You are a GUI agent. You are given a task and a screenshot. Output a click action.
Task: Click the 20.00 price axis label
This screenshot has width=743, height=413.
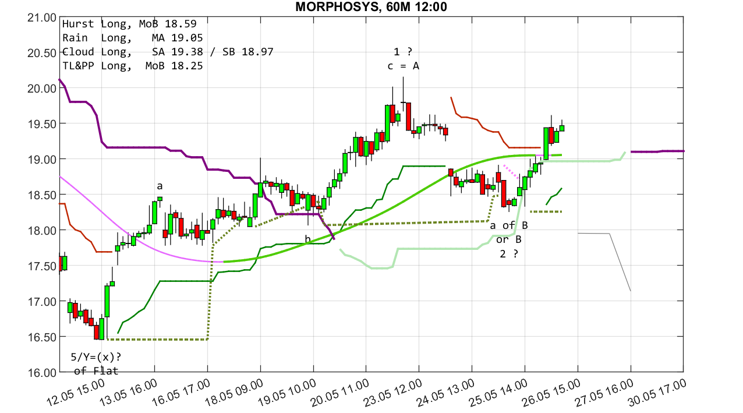point(41,89)
